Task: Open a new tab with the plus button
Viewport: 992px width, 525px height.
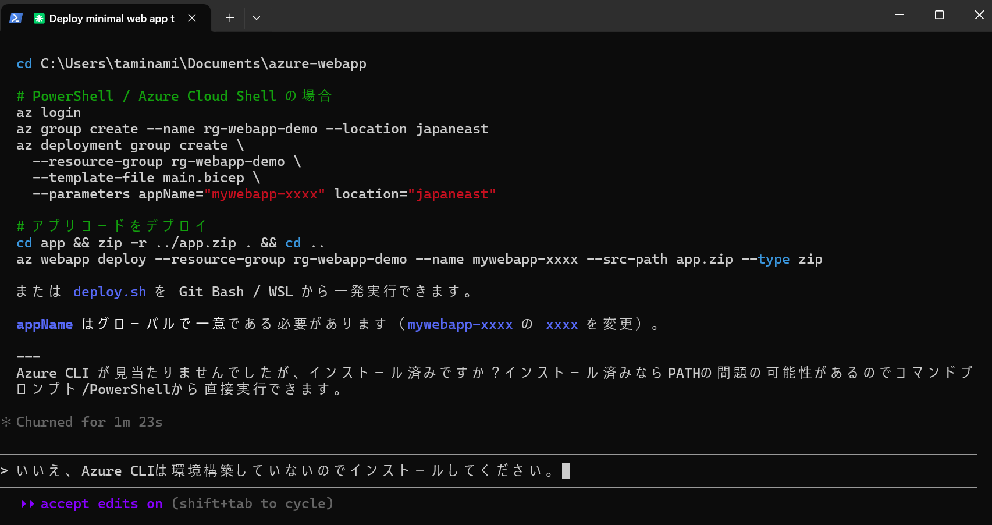Action: click(x=230, y=18)
